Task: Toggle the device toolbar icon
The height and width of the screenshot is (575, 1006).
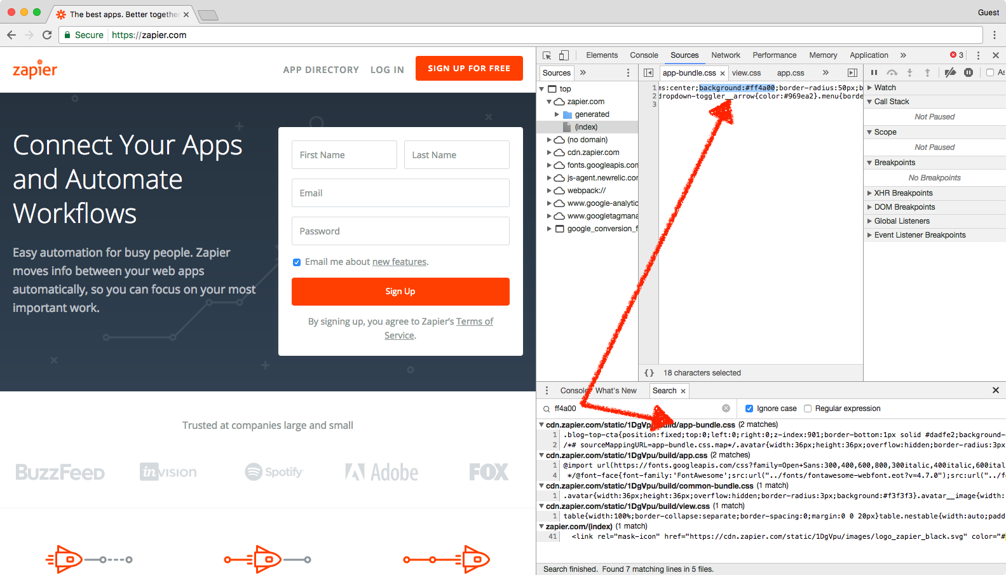Action: click(564, 55)
